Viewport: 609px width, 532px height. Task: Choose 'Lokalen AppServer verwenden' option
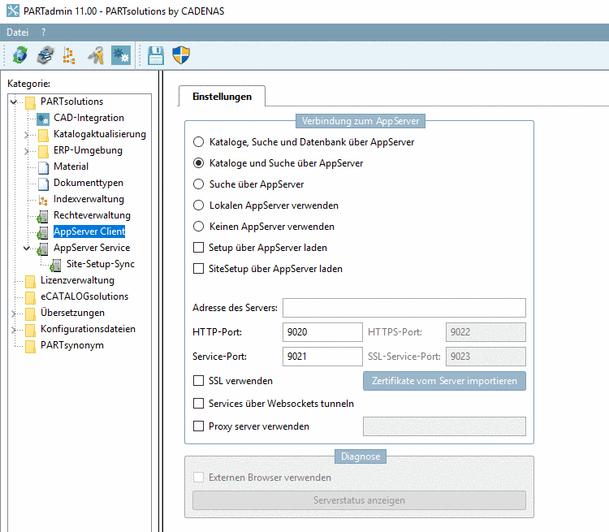click(x=198, y=205)
